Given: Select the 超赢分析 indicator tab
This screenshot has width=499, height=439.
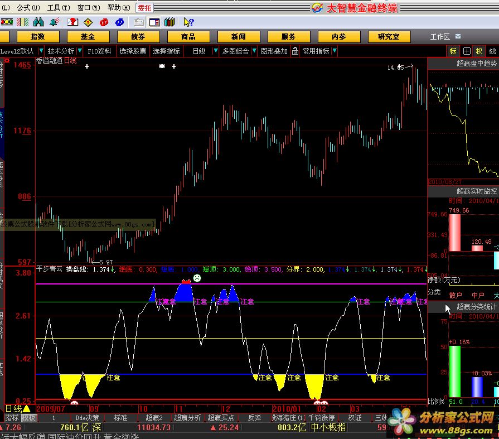Looking at the screenshot, I should click(x=187, y=417).
